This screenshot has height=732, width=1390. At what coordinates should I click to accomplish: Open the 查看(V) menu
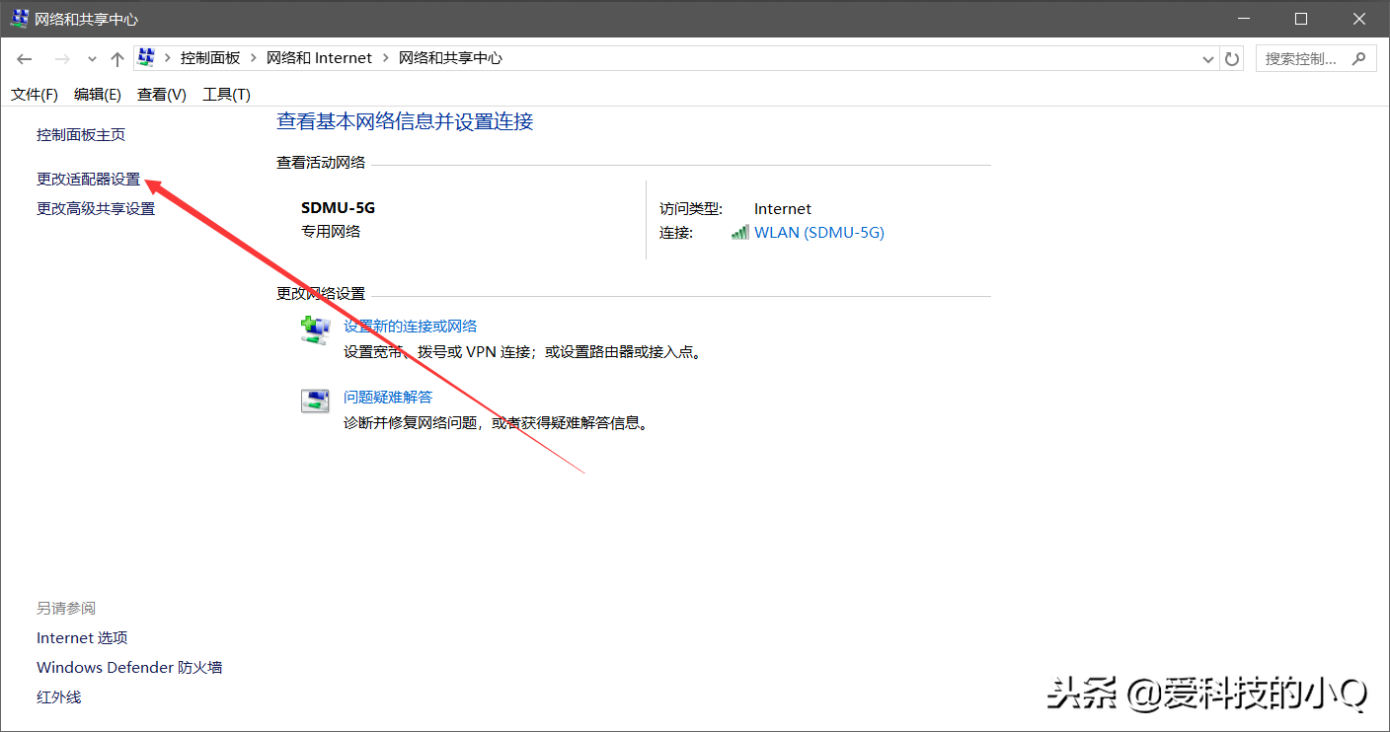pos(162,95)
